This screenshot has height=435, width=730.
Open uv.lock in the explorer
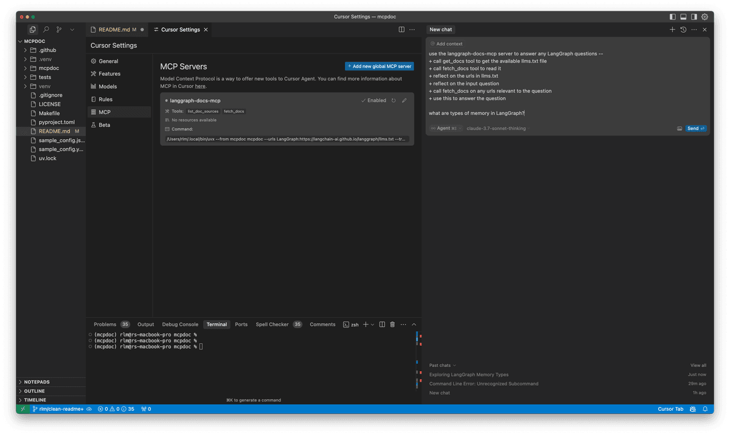(47, 159)
